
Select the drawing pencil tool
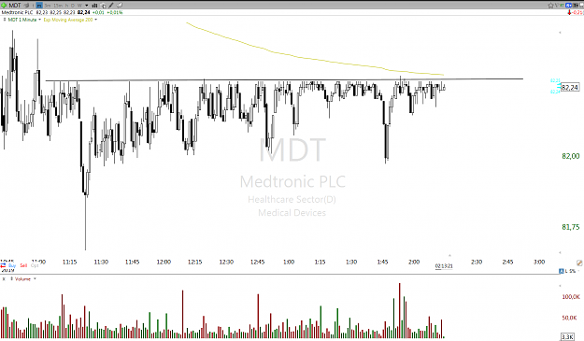(x=111, y=6)
